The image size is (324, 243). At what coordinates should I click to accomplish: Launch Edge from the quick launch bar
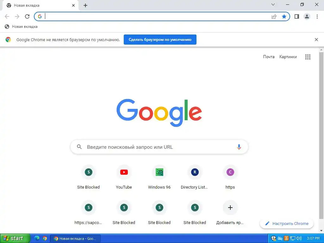pyautogui.click(x=37, y=238)
